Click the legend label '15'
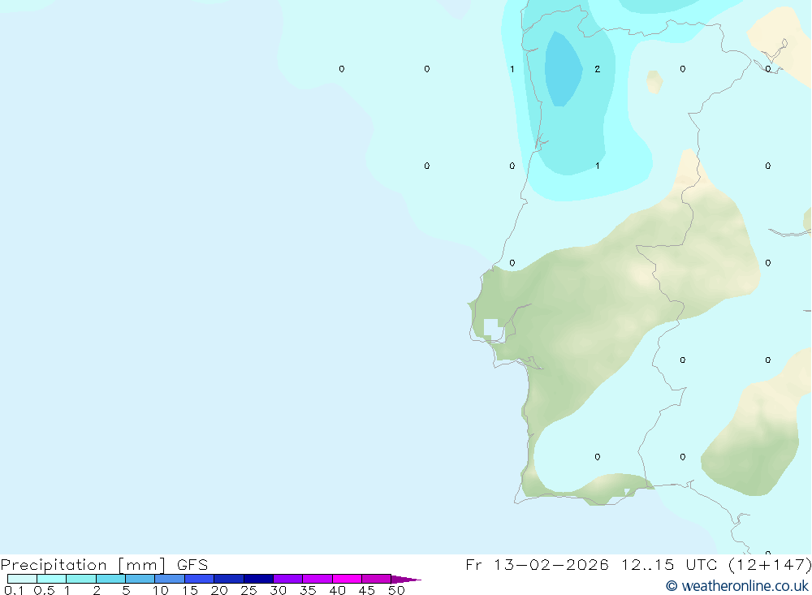Viewport: 812px width, 595px height. [x=190, y=590]
